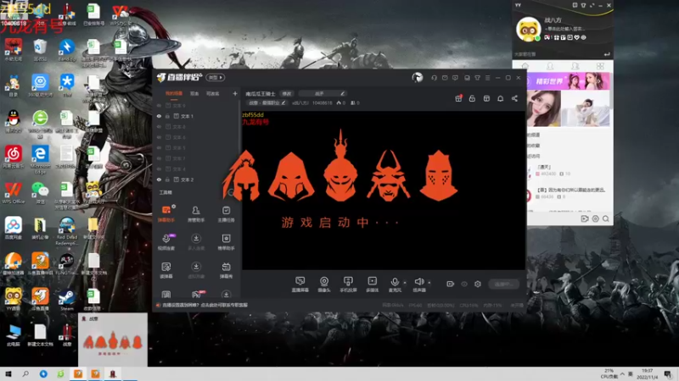This screenshot has height=381, width=679.
Task: Add a 直播屏幕 screen capture source
Action: [x=300, y=284]
